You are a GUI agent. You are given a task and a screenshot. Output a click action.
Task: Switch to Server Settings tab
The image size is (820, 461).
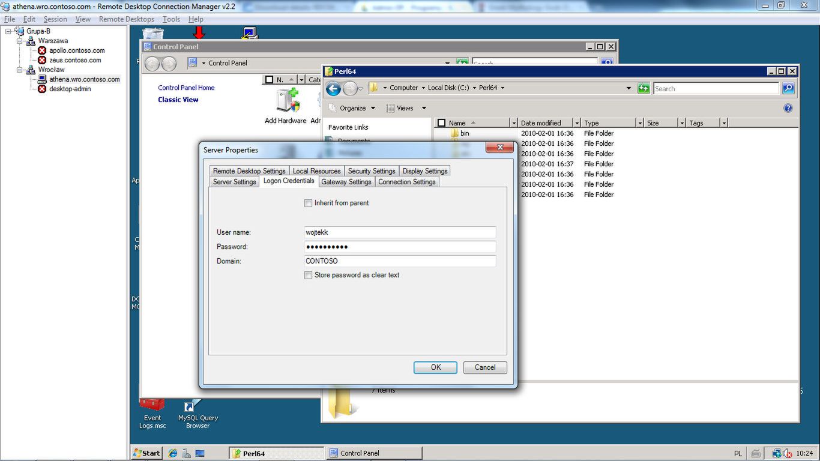pyautogui.click(x=235, y=182)
